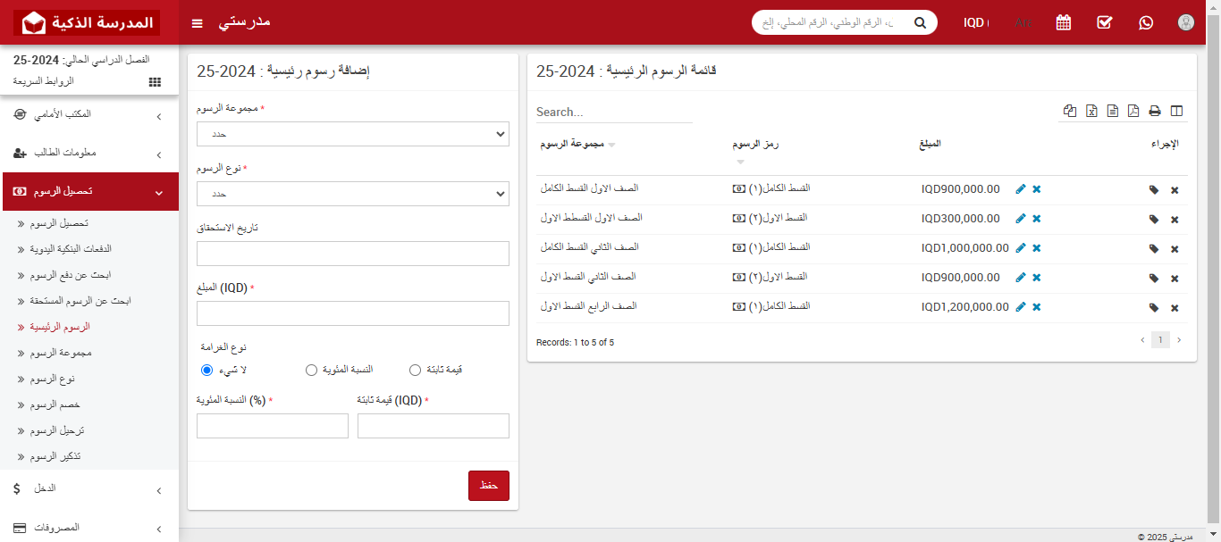Screen dimensions: 1221x542
Task: Export fees list as PDF icon
Action: (1133, 112)
